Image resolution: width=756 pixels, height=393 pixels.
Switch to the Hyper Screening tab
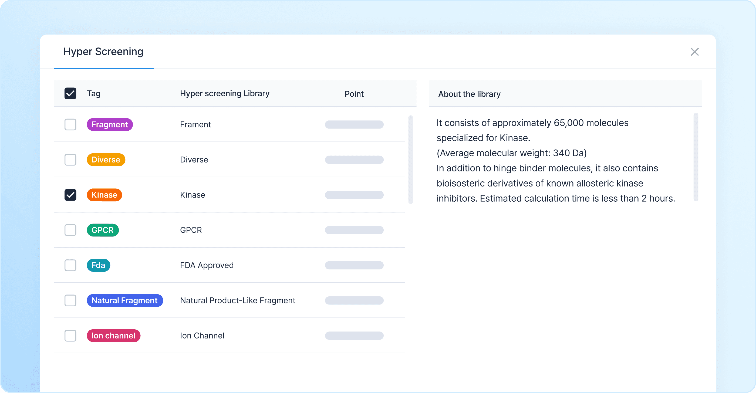pos(103,52)
